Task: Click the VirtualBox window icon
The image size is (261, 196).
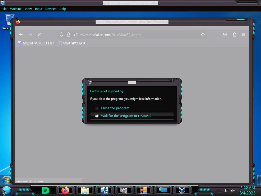Action: point(3,3)
